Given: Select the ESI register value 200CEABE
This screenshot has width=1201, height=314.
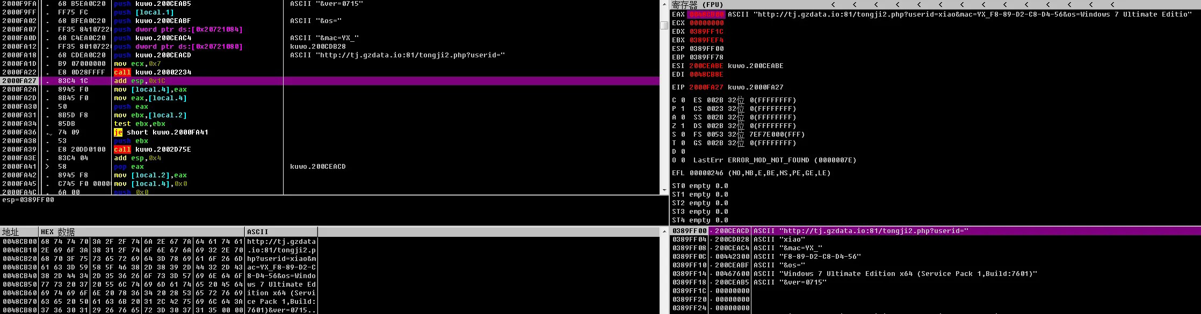Looking at the screenshot, I should (706, 66).
